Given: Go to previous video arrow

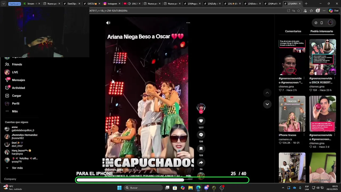Looking at the screenshot, I should click(267, 93).
